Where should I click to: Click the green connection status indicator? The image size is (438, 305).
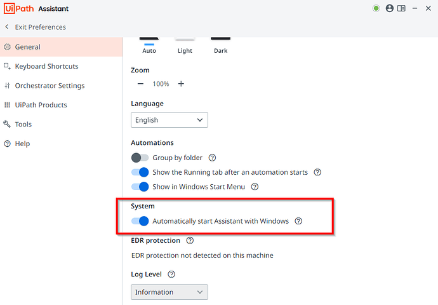click(376, 8)
